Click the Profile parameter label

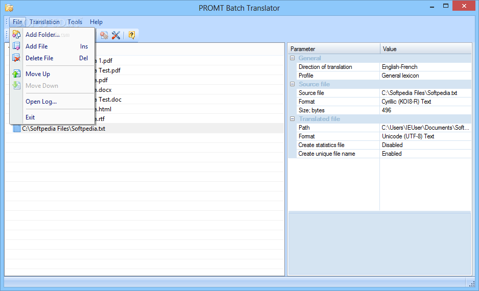tap(306, 76)
